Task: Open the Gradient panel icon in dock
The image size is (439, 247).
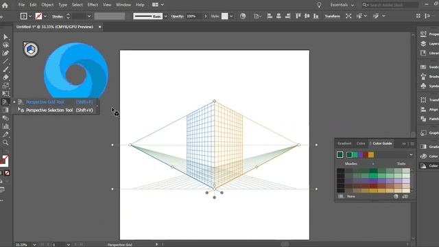Action: click(423, 146)
